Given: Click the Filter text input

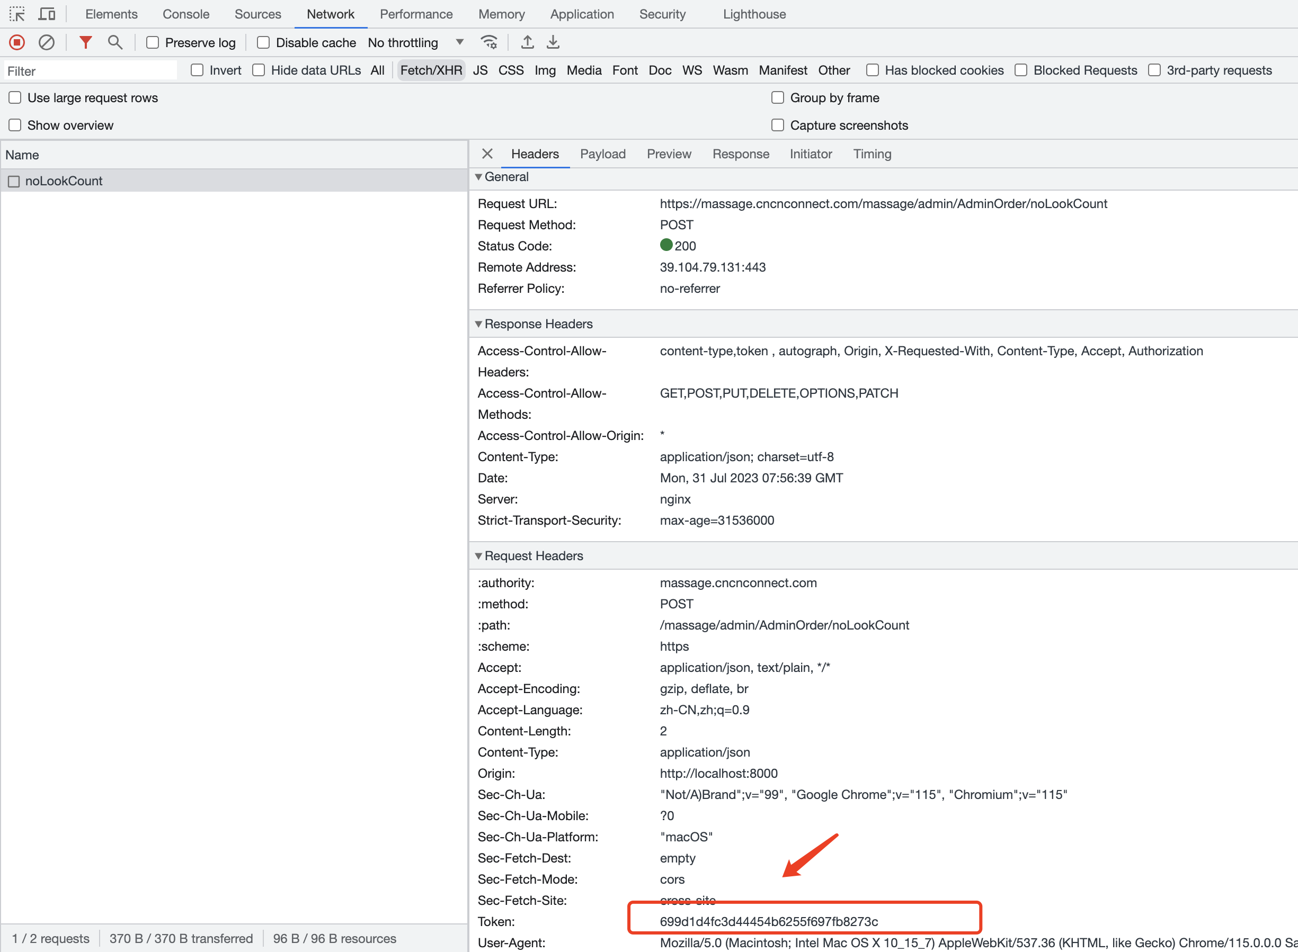Looking at the screenshot, I should (90, 71).
